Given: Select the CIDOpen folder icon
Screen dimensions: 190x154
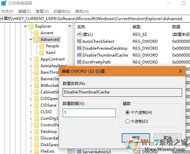Looking at the screenshot, I should (36, 99).
